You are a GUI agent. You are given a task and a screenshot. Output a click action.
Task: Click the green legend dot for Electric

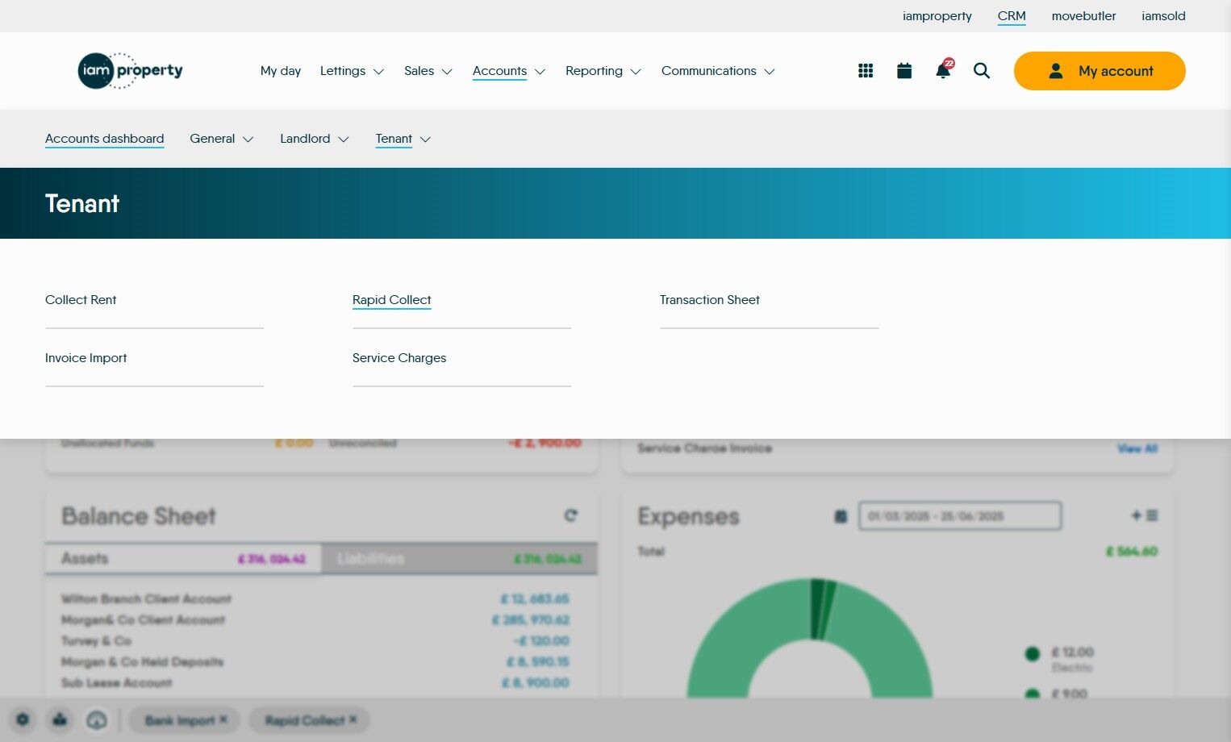pyautogui.click(x=1033, y=653)
